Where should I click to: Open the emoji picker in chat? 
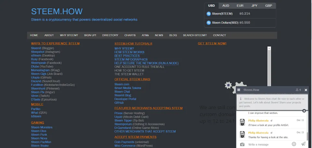[x=294, y=144]
